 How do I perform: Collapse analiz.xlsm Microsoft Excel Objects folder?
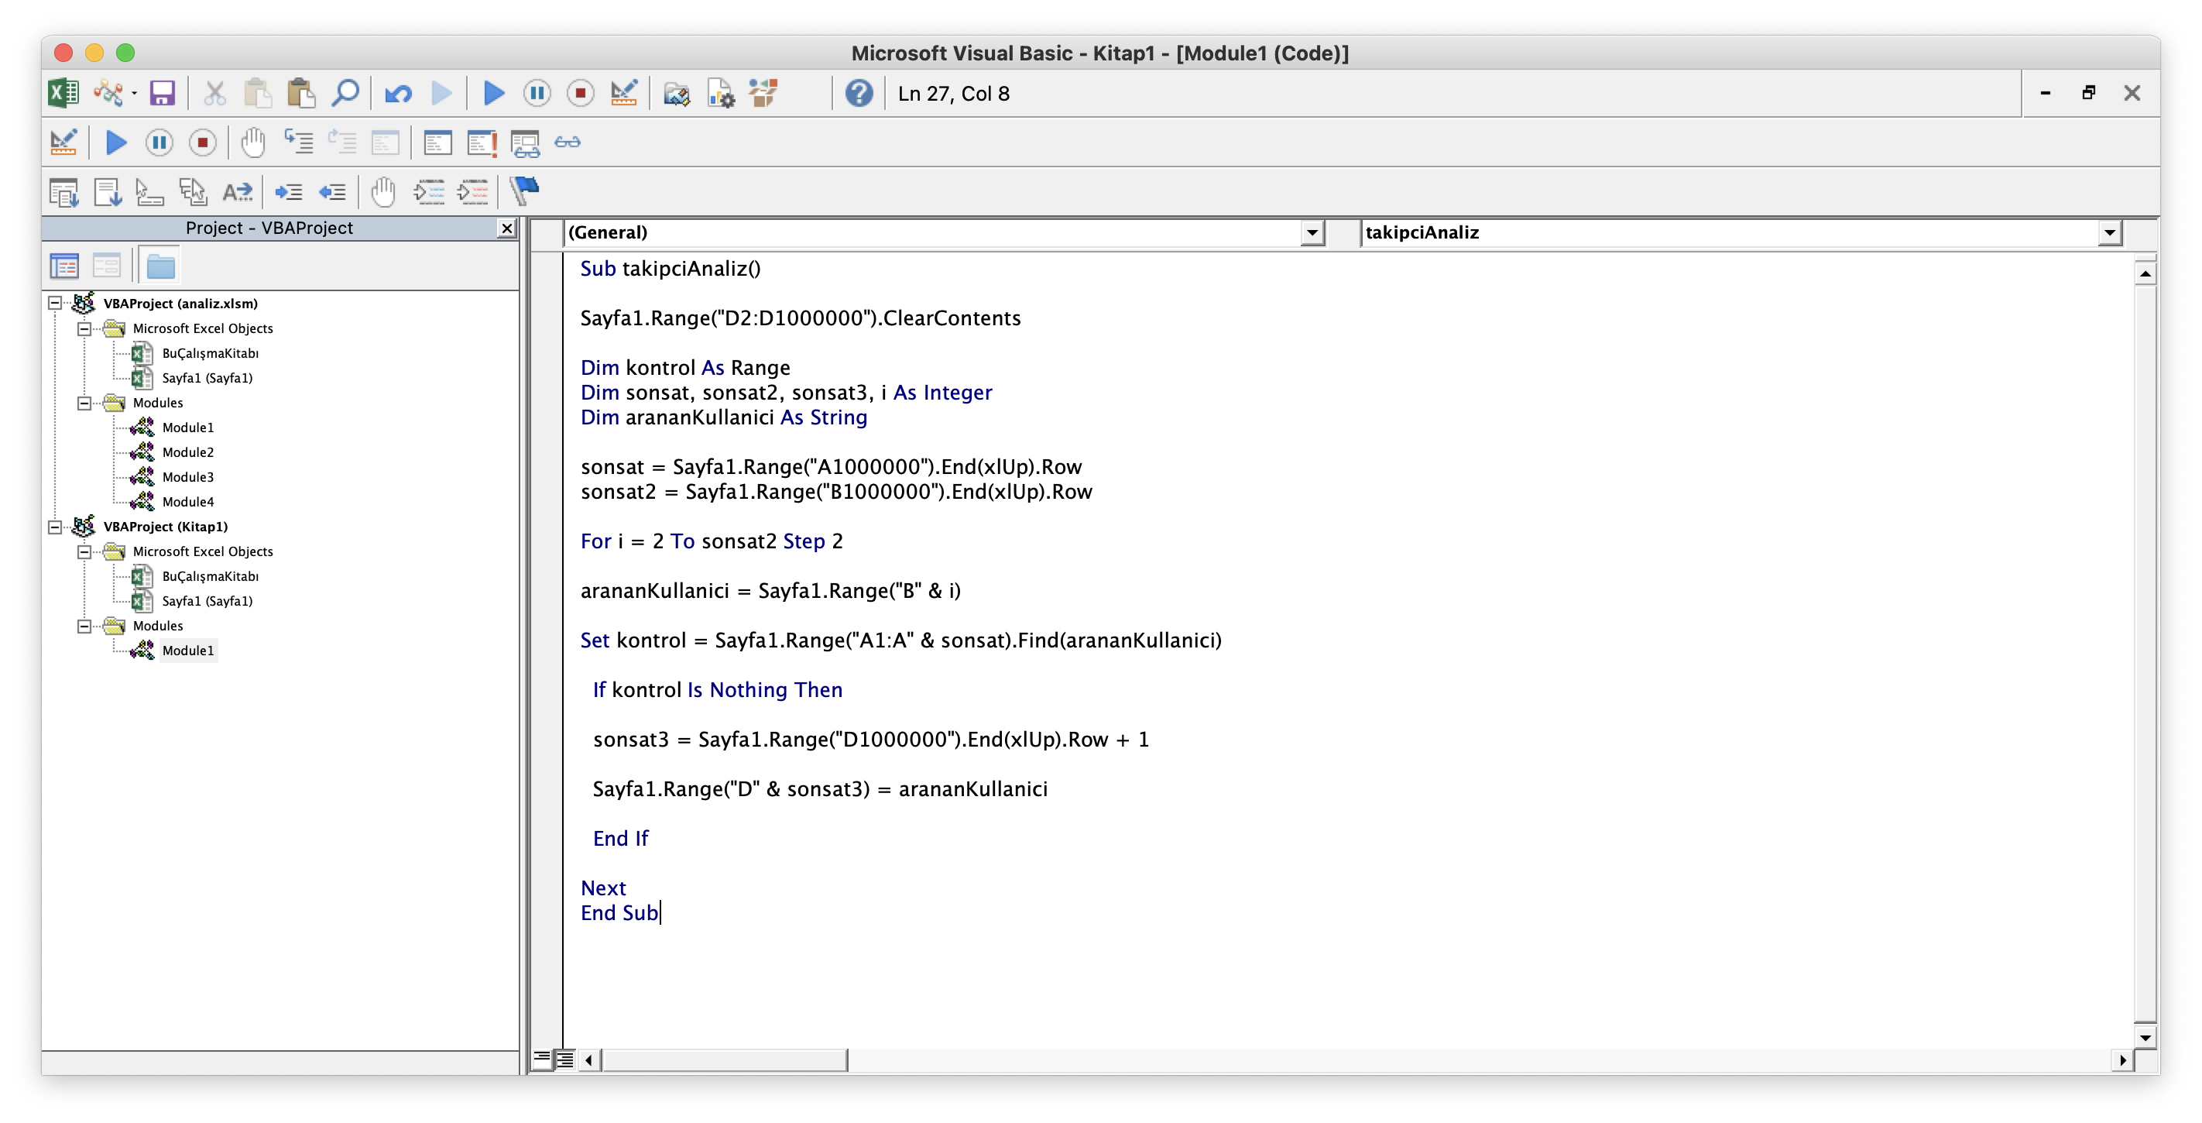tap(84, 328)
